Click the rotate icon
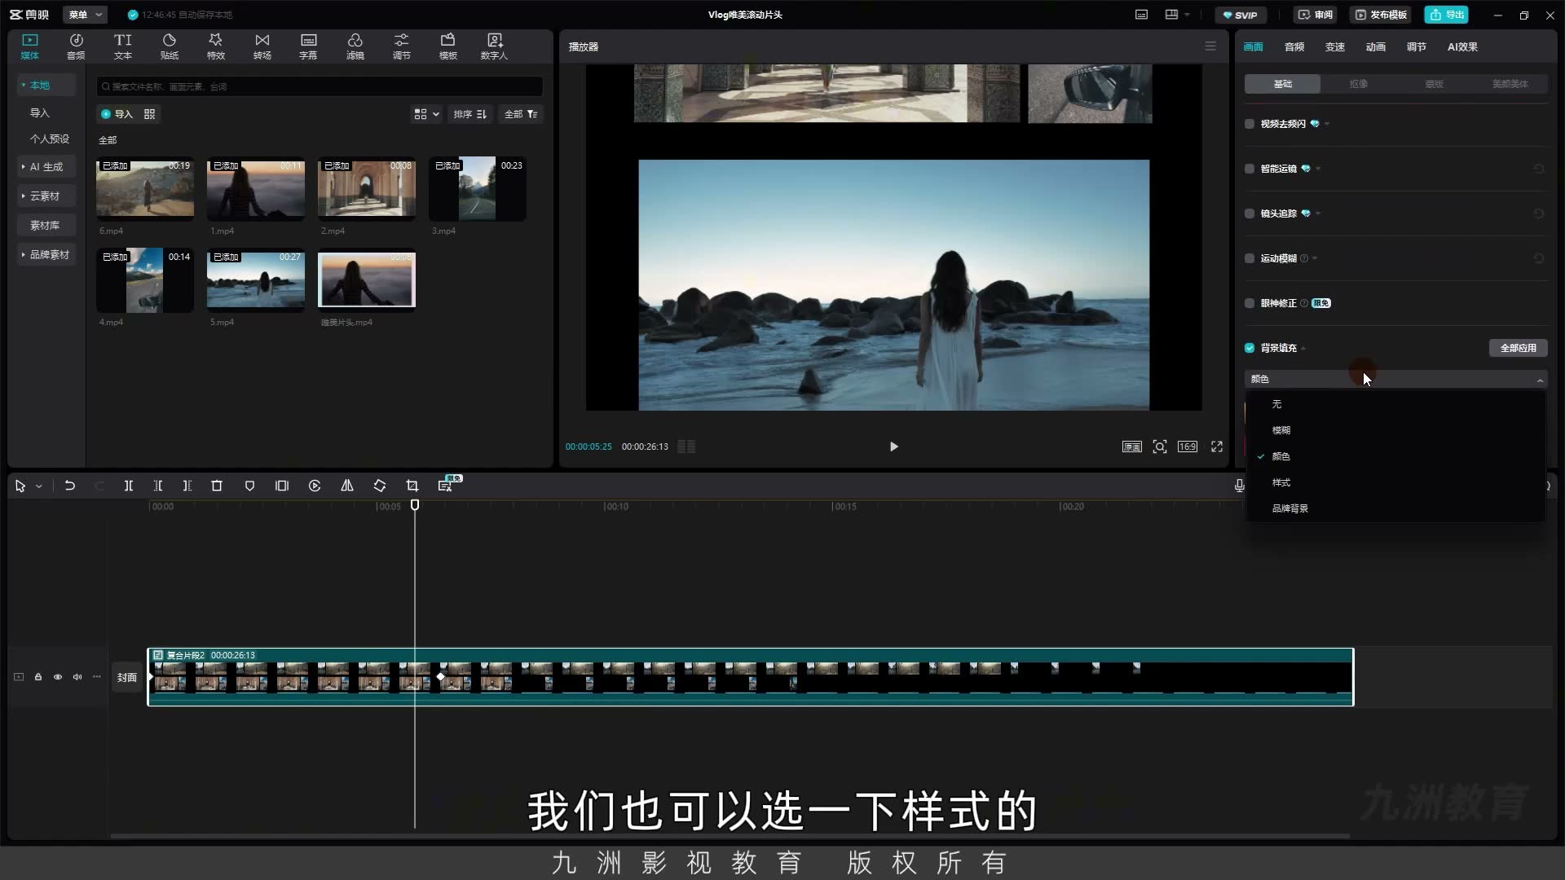1565x880 pixels. tap(380, 486)
